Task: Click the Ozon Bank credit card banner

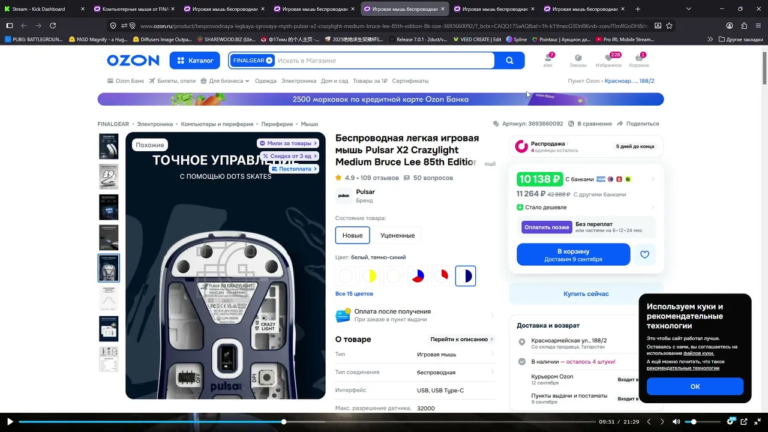Action: [x=380, y=99]
